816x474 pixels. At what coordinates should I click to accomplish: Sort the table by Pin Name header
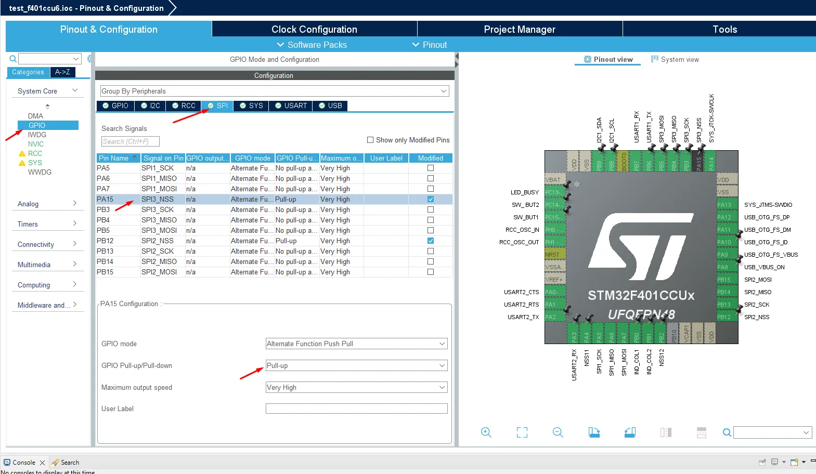[118, 158]
